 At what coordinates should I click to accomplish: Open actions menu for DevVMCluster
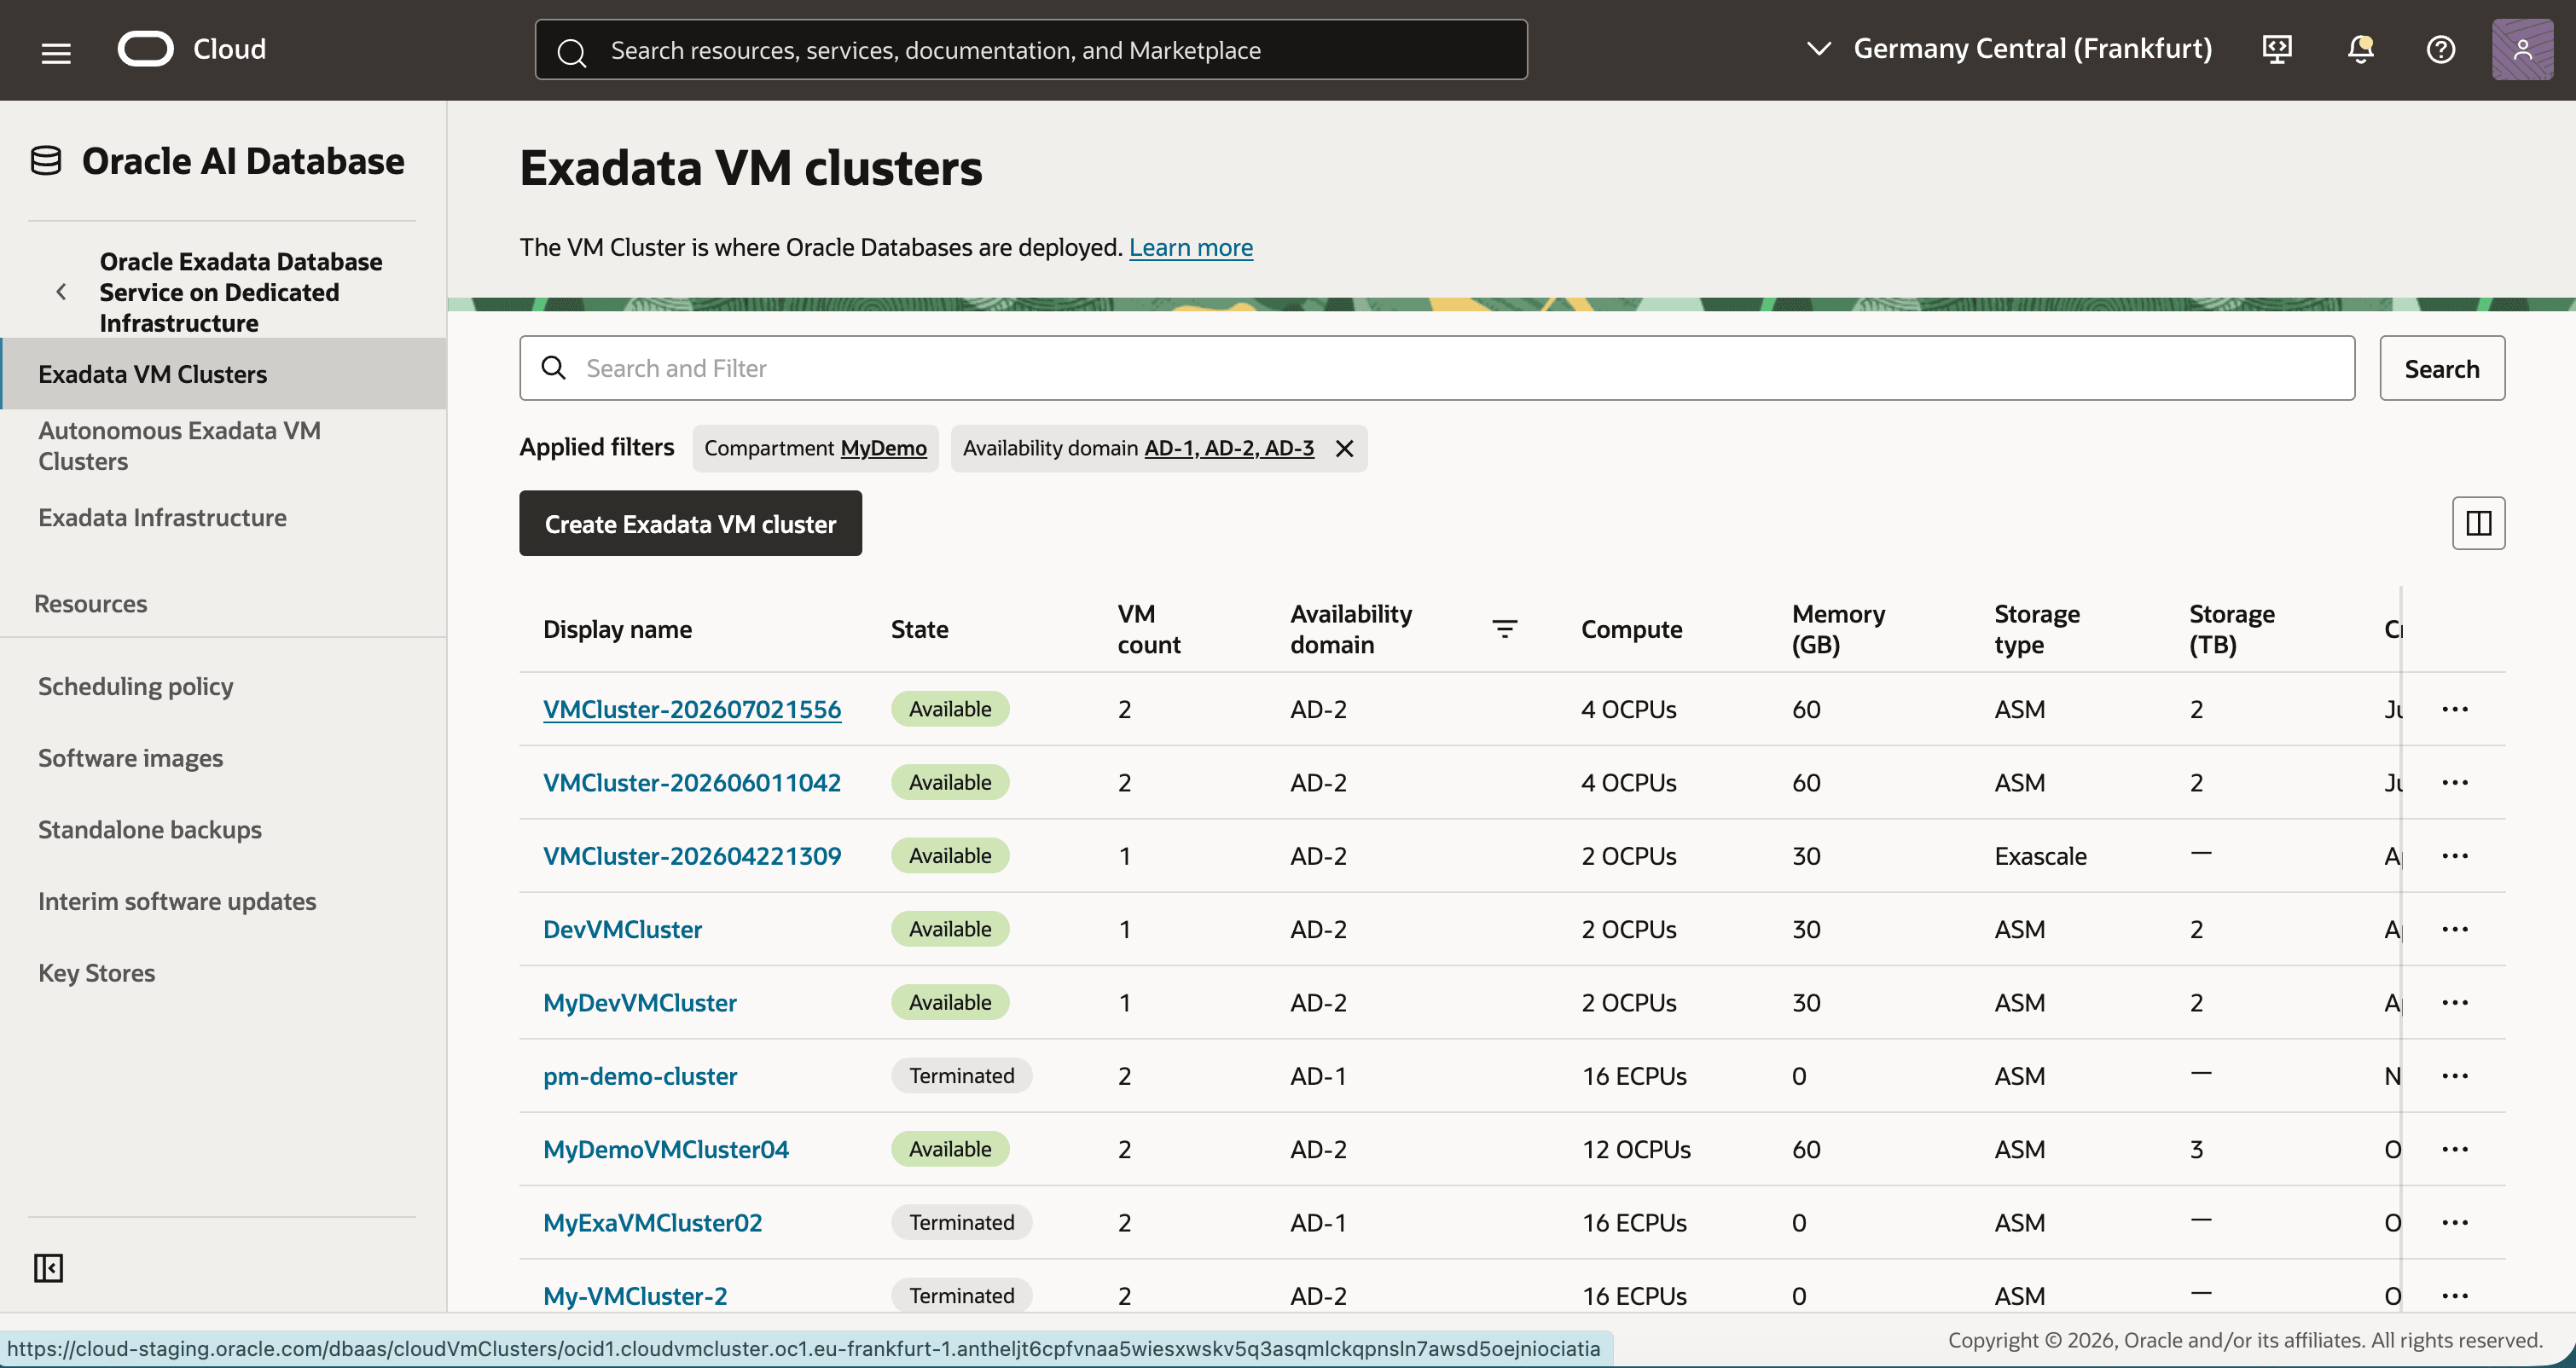[x=2455, y=929]
